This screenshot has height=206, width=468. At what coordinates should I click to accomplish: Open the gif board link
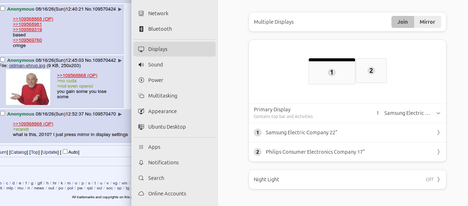(40, 183)
